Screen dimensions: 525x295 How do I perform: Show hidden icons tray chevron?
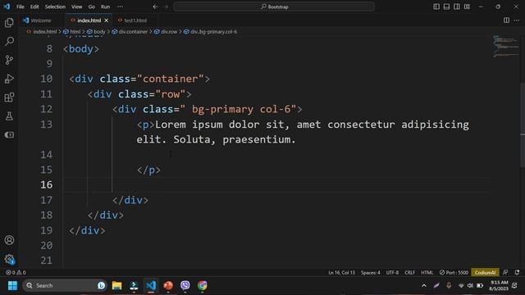pos(424,286)
